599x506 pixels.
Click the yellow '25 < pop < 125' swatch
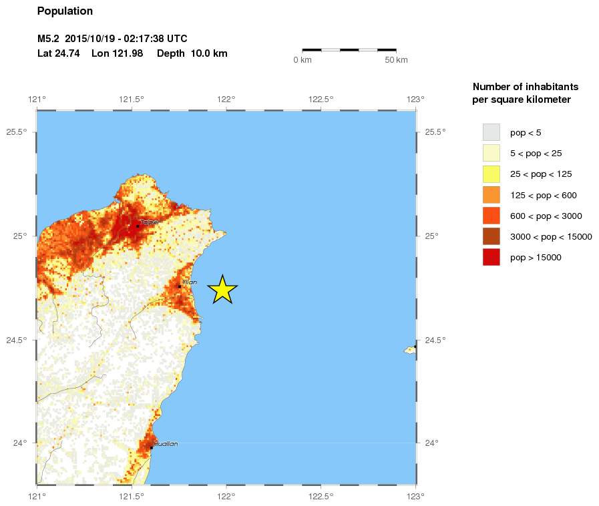[x=491, y=174]
